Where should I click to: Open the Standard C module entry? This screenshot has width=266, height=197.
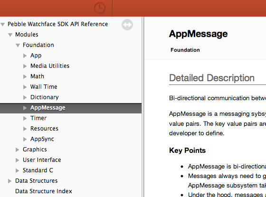tap(38, 170)
